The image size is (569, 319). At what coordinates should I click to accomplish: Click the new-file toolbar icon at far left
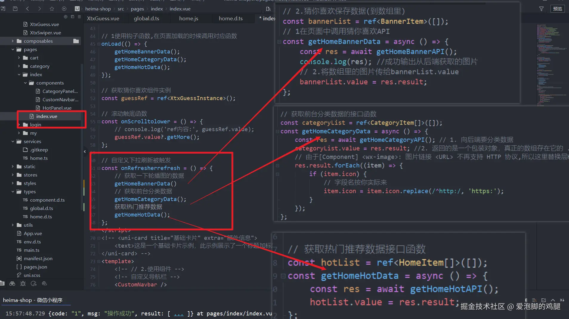tap(3, 9)
